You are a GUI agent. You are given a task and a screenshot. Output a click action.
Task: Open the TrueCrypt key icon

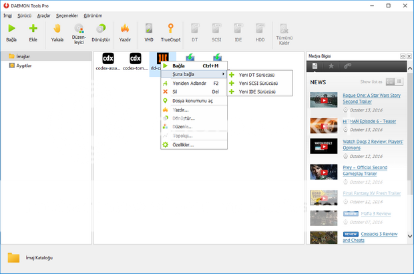170,28
